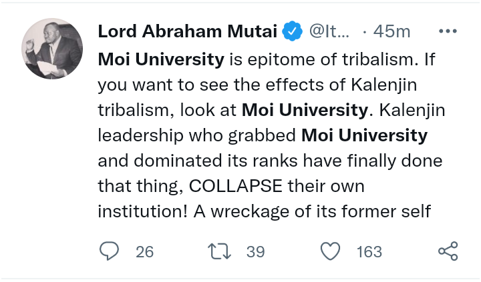Click the capitalized word COLLAPSE
Viewport: 481px width, 282px height.
pos(236,186)
